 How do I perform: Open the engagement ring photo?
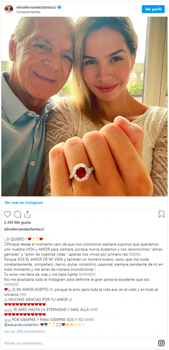tap(84, 106)
